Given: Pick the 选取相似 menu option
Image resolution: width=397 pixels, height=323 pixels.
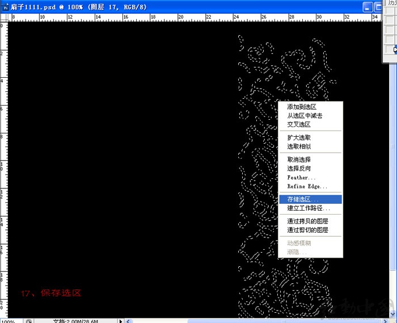Looking at the screenshot, I should coord(310,146).
